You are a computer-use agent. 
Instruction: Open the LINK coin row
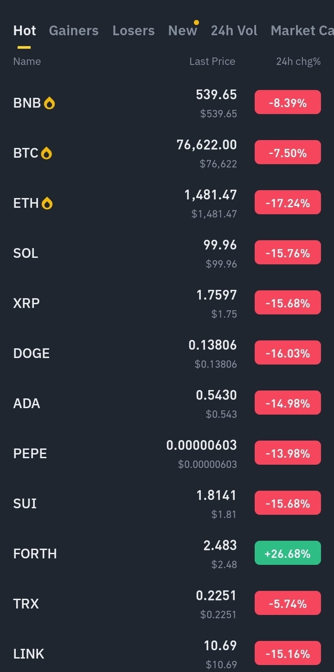click(x=167, y=653)
